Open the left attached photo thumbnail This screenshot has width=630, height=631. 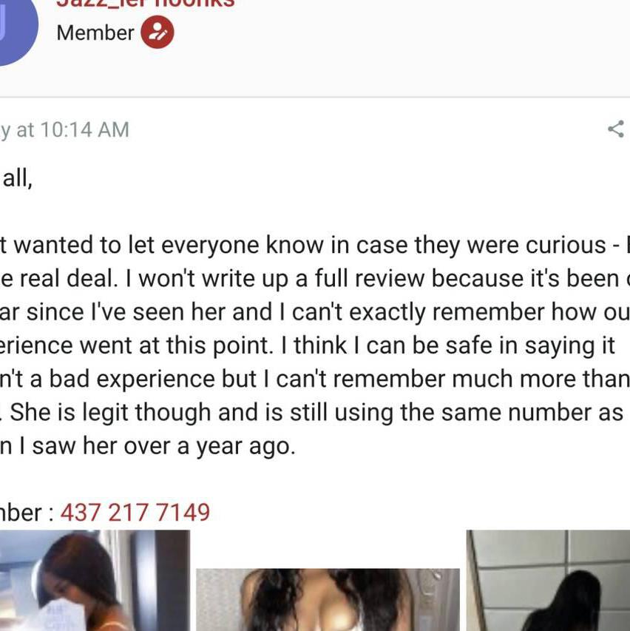pyautogui.click(x=95, y=581)
